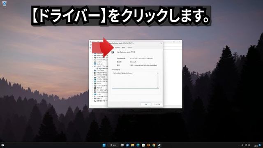Click the プロセッサ category icon
This screenshot has height=148, width=263.
pyautogui.click(x=95, y=88)
